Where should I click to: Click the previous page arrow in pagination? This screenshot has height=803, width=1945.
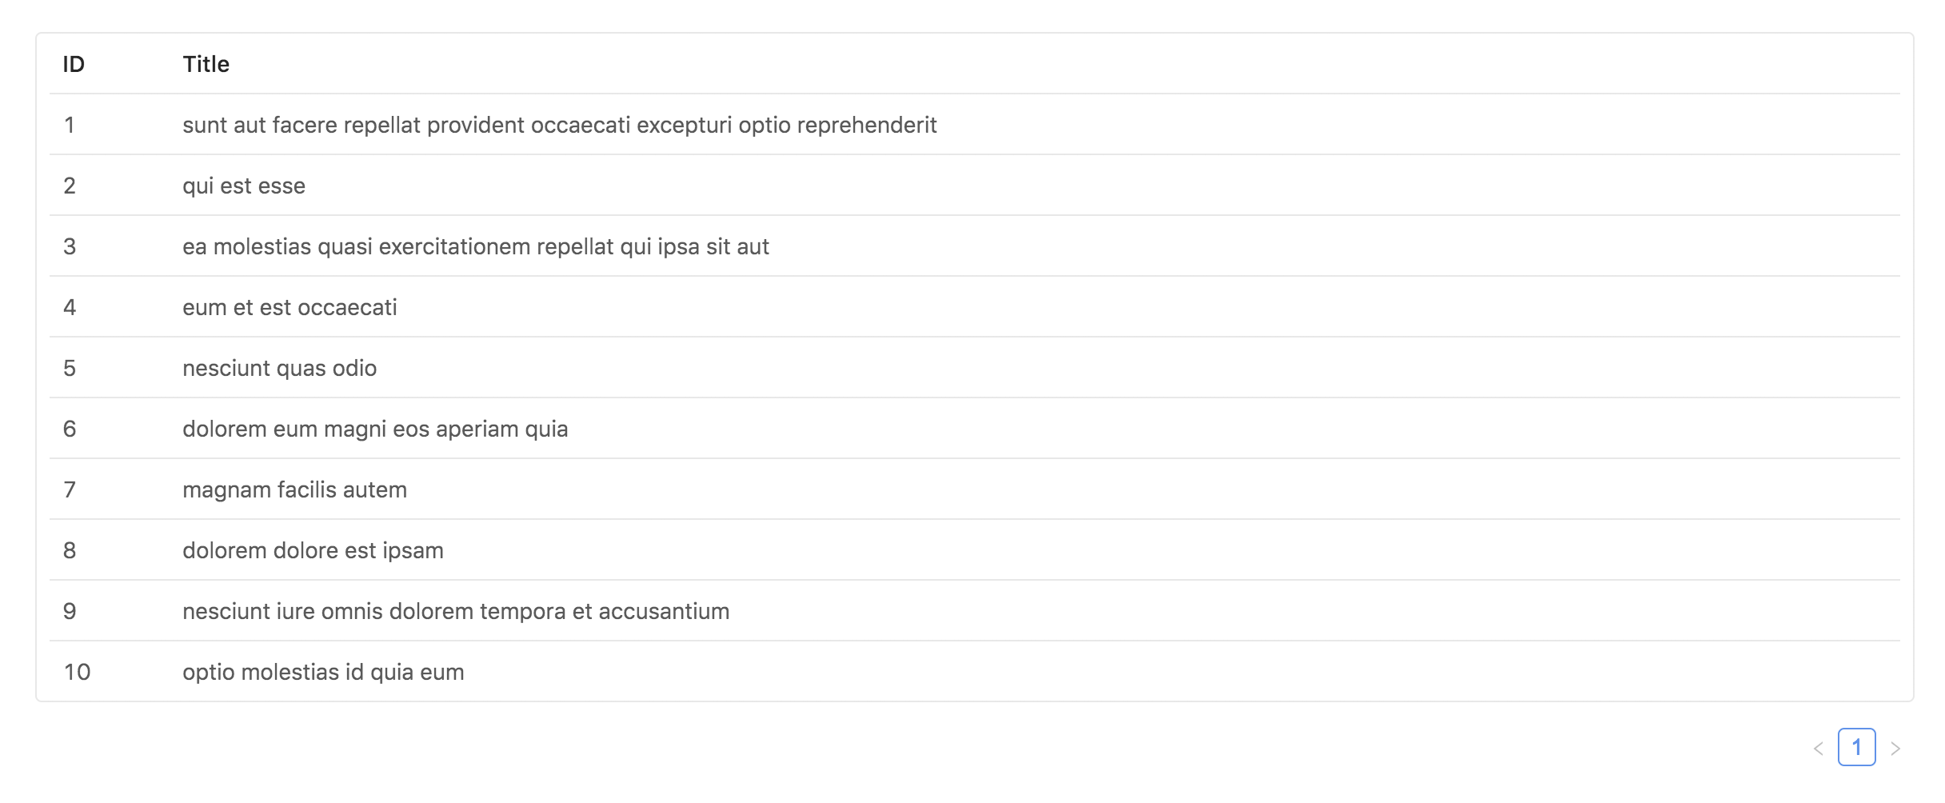[1819, 749]
